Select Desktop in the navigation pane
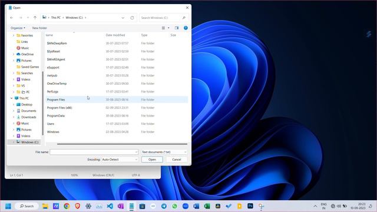The width and height of the screenshot is (377, 212). click(27, 105)
